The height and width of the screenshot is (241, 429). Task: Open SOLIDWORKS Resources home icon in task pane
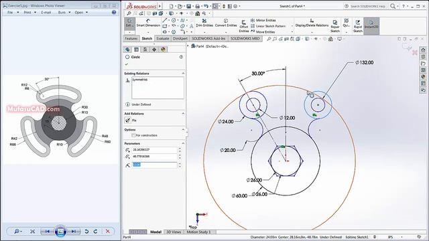coord(423,50)
